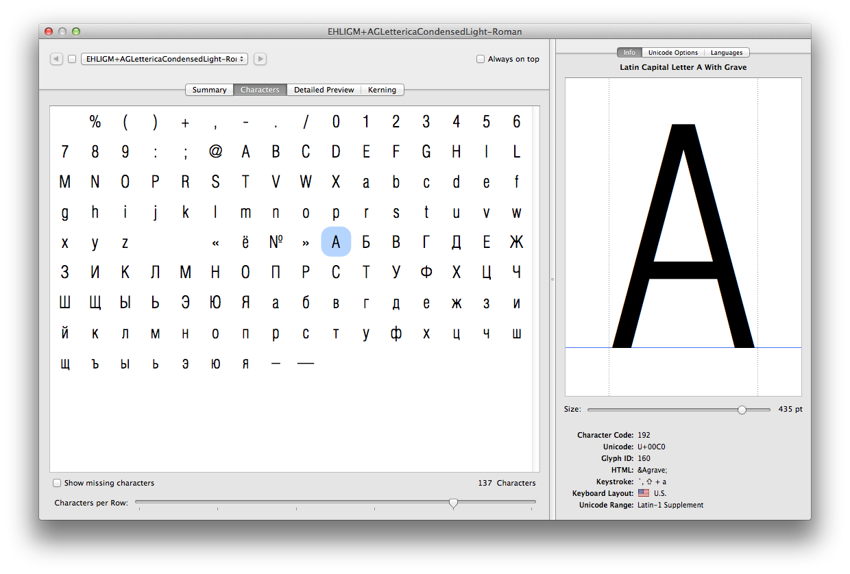850x574 pixels.
Task: Click the 137 Characters count label
Action: 507,483
